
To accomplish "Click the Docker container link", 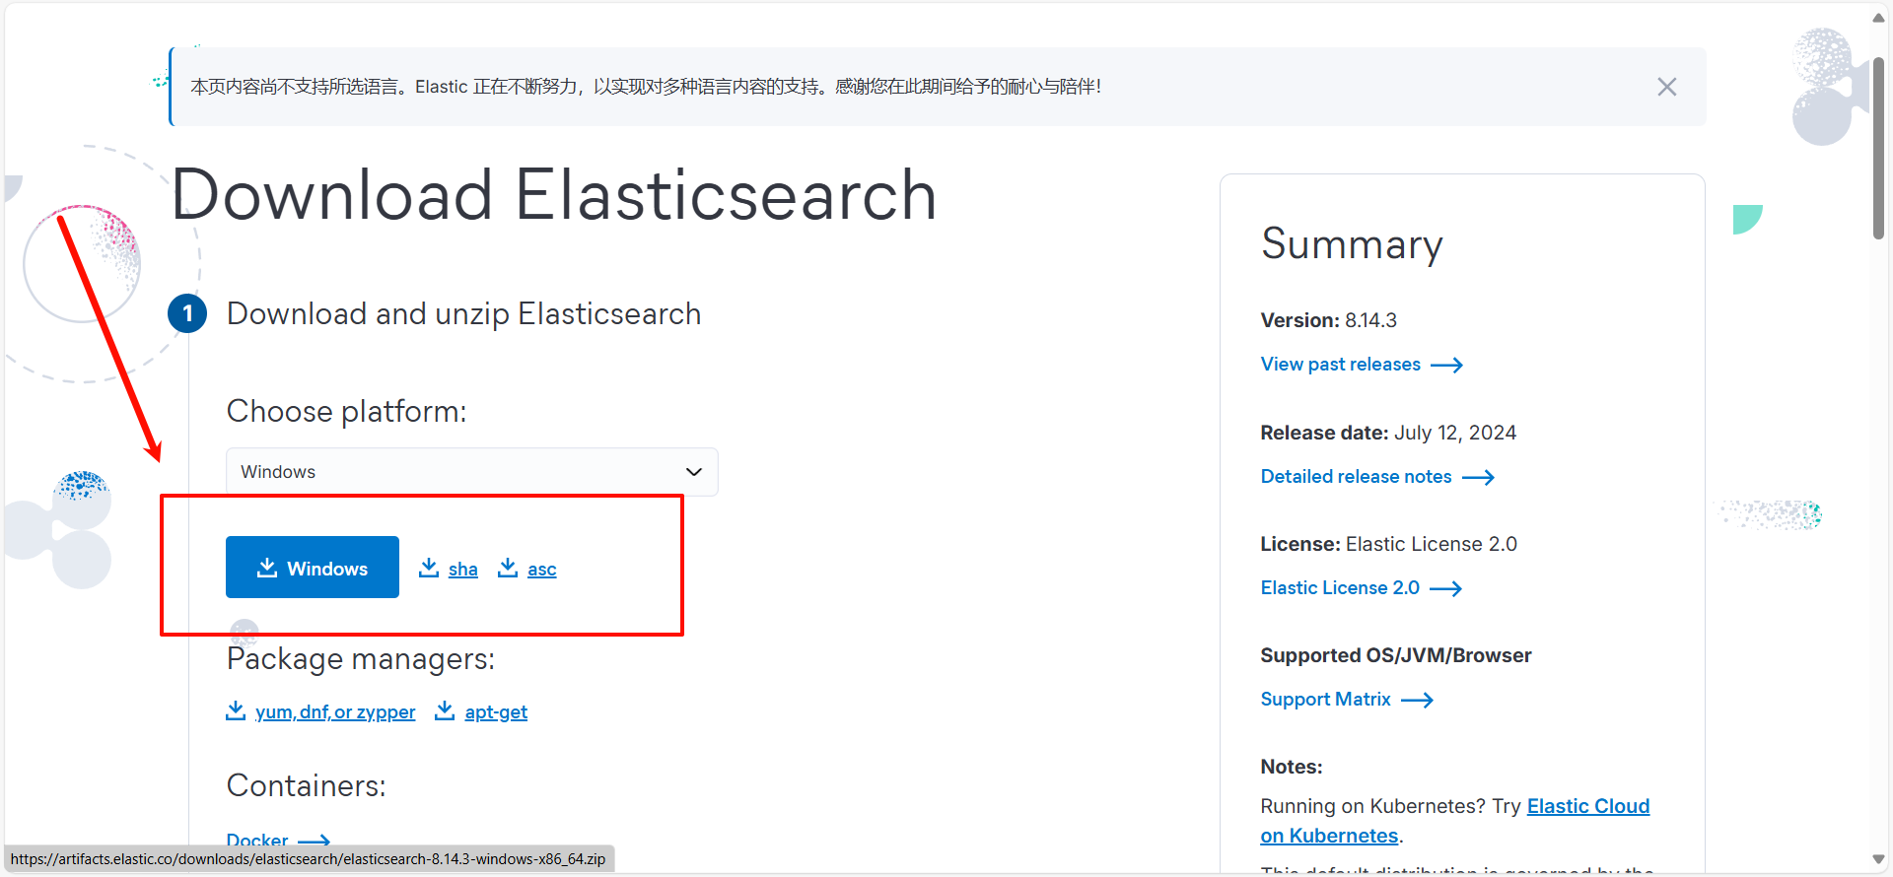I will 255,840.
